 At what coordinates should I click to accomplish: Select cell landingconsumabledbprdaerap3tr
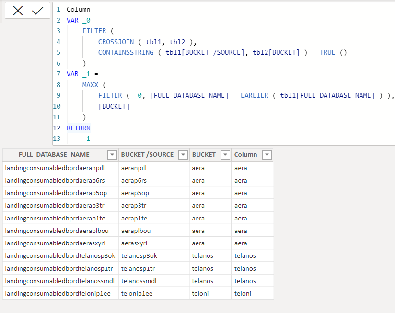click(60, 206)
